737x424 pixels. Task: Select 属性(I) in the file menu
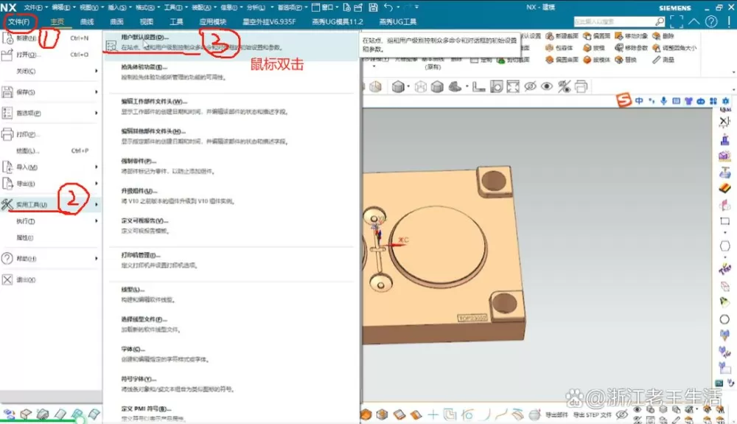point(51,238)
